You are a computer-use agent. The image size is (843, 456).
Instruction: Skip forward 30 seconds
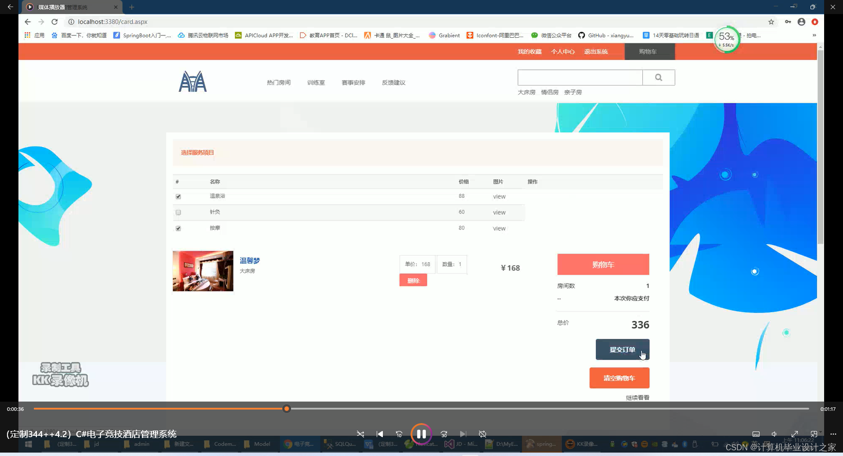[444, 434]
